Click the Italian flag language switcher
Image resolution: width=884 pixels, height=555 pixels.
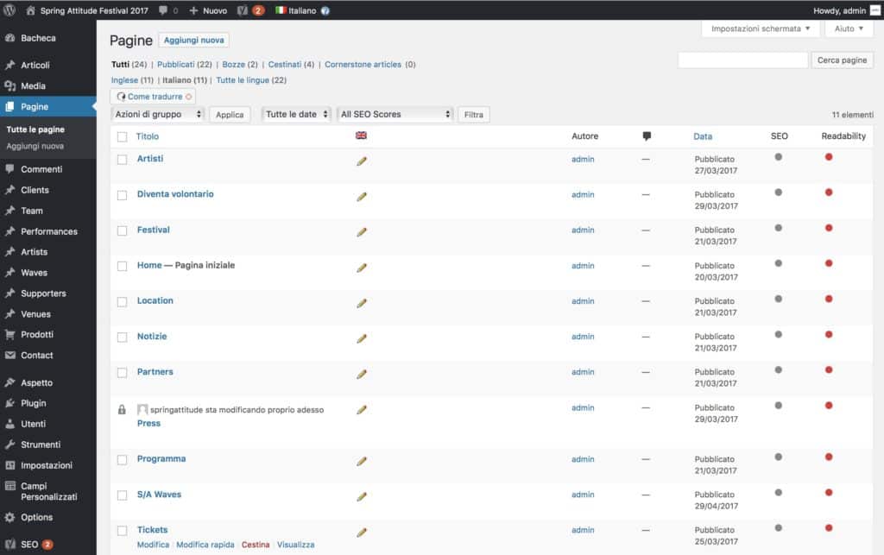(281, 10)
